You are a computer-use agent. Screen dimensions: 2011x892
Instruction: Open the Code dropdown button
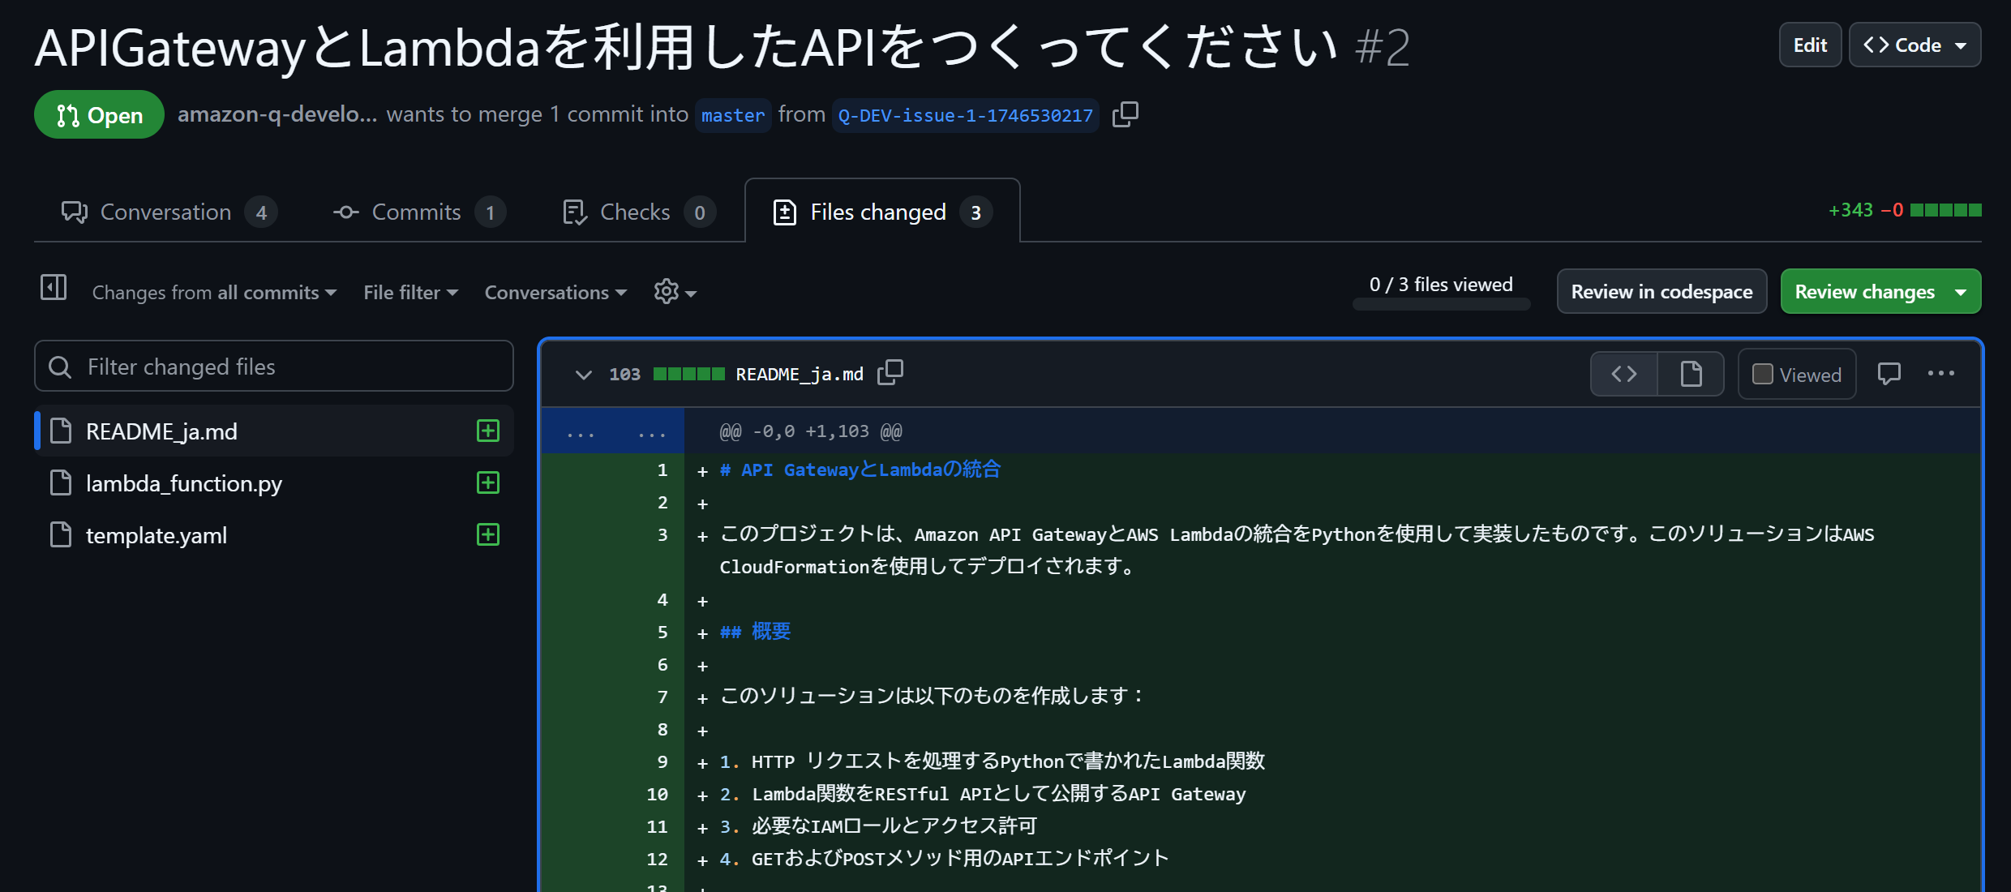(x=1915, y=45)
